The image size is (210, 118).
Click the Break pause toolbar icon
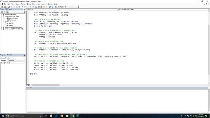click(31, 7)
